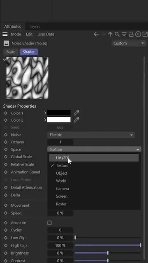The width and height of the screenshot is (148, 263).
Task: Open the Shader tab
Action: pos(29,52)
